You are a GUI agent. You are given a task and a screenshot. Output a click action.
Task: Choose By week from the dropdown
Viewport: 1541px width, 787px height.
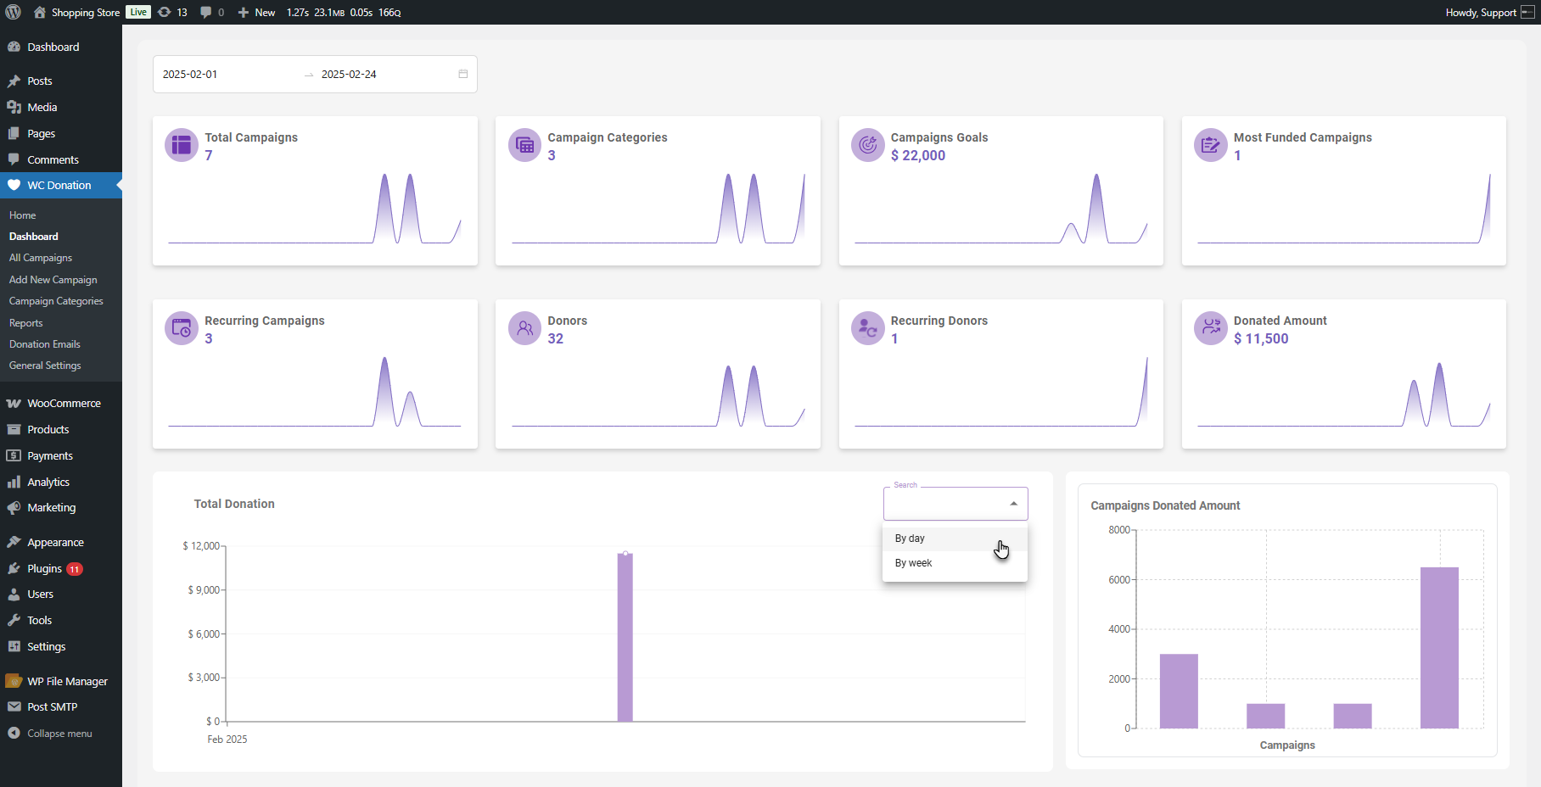[913, 563]
